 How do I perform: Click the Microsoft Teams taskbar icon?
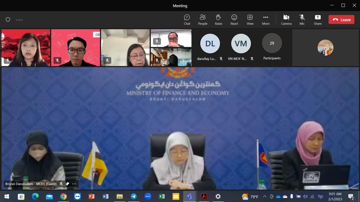pos(190,196)
